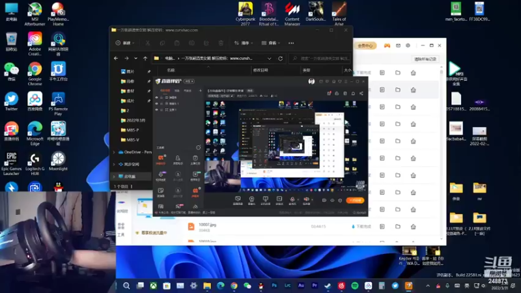Sort by 名称 column header
This screenshot has width=521, height=293.
point(171,70)
